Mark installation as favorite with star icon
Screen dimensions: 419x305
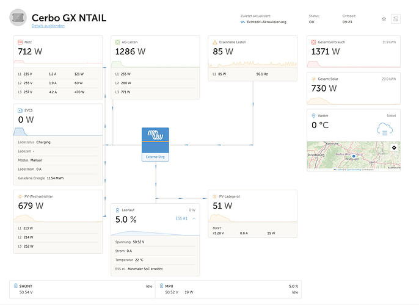click(x=384, y=19)
